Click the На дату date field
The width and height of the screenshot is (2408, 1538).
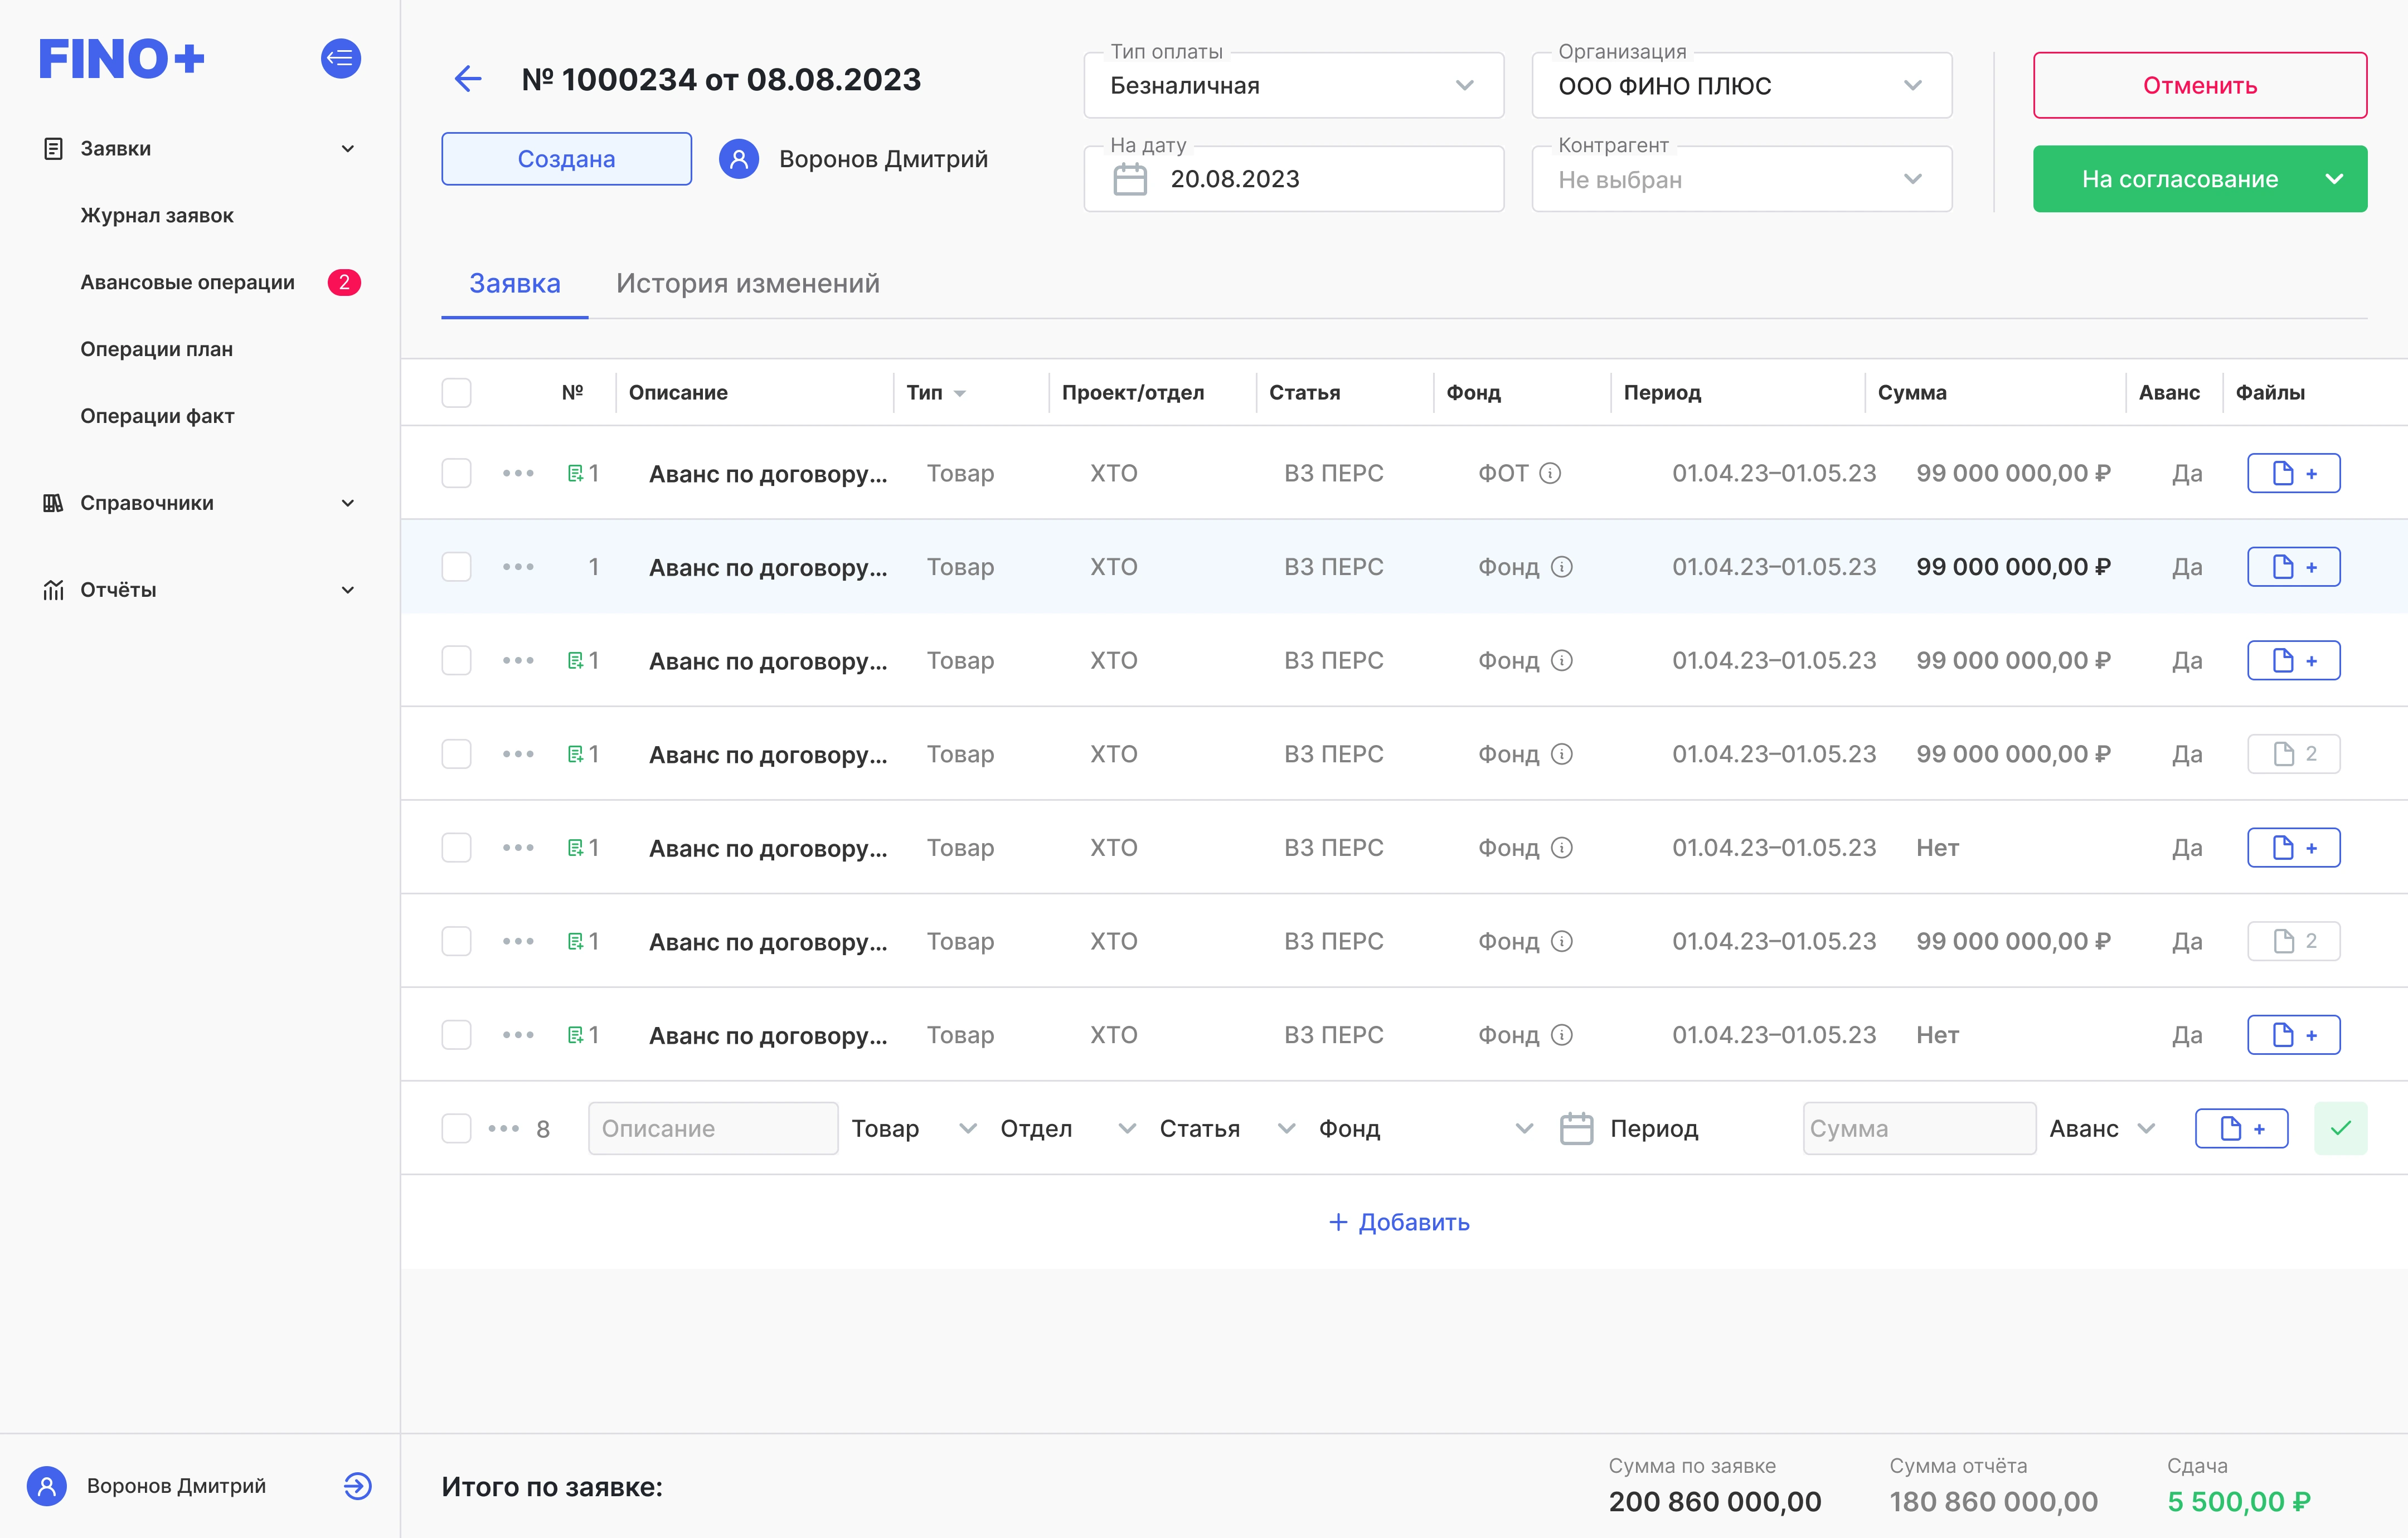1294,179
